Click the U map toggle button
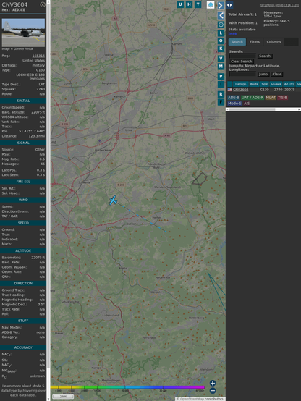This screenshot has width=301, height=401. [180, 4]
